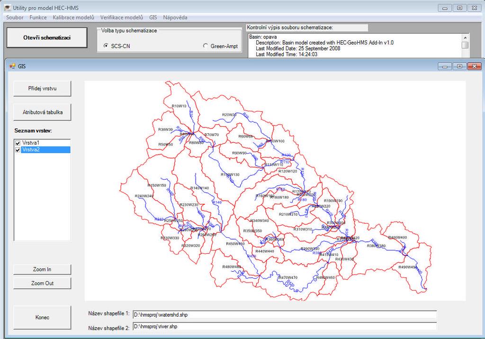Click the R450W450 watershed label on map
This screenshot has height=339, width=485.
tap(235, 244)
